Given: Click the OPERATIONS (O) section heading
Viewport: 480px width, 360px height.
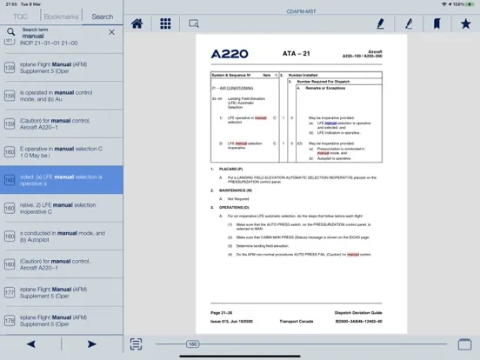Looking at the screenshot, I should [x=234, y=207].
